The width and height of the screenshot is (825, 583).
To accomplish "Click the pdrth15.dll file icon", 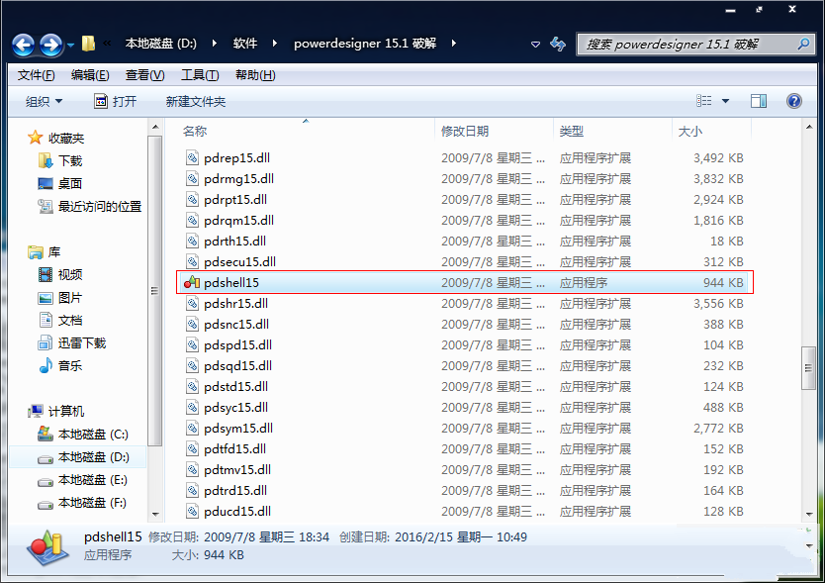I will tap(193, 241).
